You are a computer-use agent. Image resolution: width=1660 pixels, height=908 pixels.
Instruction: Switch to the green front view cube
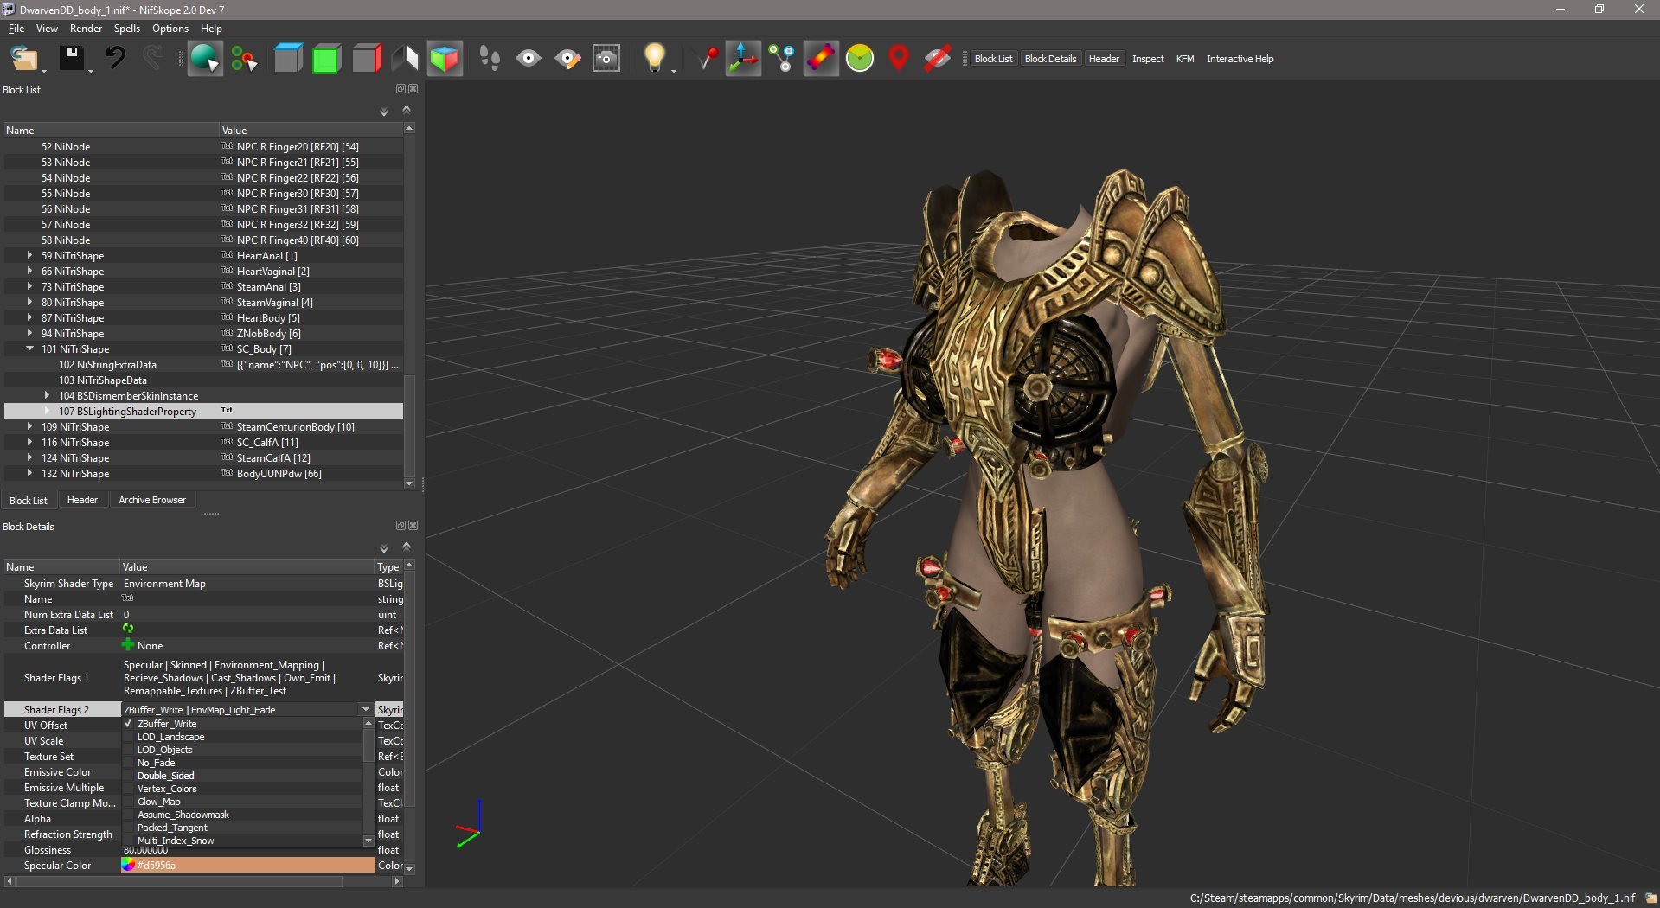point(326,59)
